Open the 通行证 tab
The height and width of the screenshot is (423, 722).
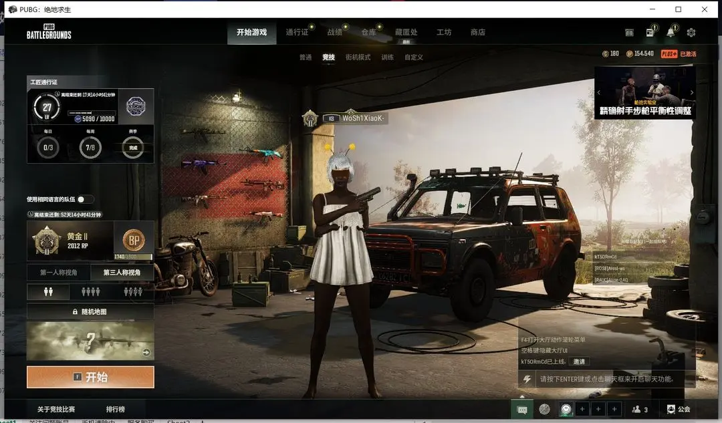click(x=297, y=32)
